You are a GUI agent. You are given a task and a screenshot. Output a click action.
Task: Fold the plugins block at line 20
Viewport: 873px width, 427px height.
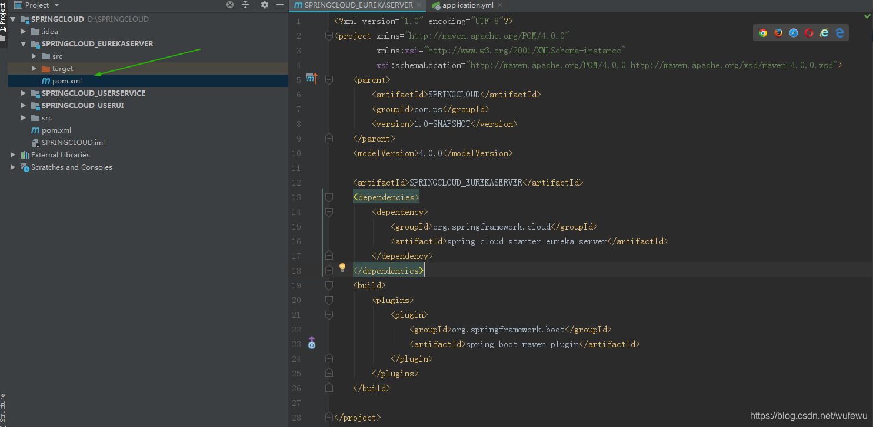(x=329, y=300)
